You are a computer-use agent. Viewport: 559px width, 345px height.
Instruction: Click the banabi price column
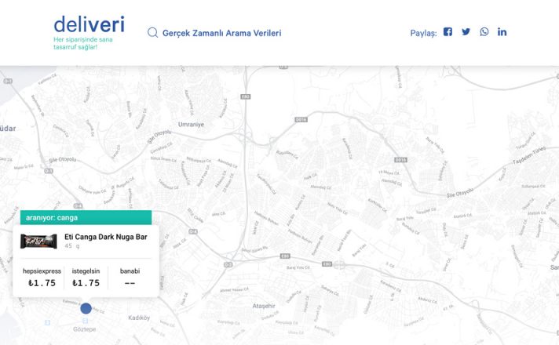[130, 278]
